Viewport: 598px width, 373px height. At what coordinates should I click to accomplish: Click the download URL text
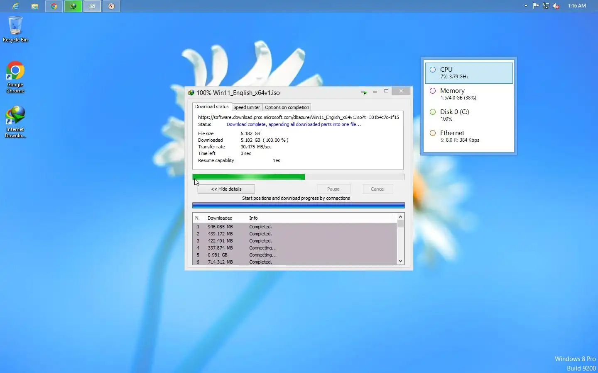pyautogui.click(x=298, y=117)
